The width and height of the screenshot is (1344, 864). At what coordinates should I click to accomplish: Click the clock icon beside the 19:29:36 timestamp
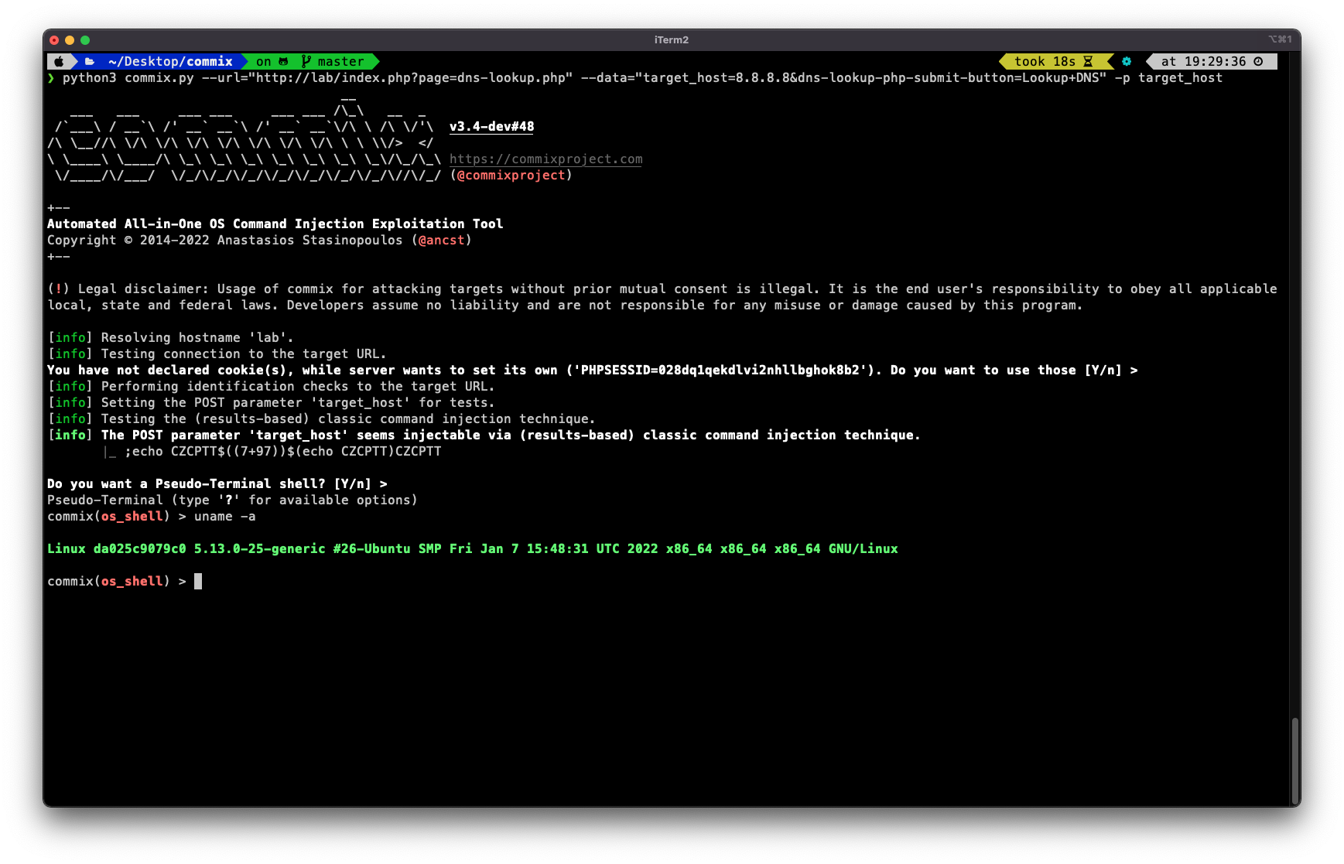tap(1258, 60)
